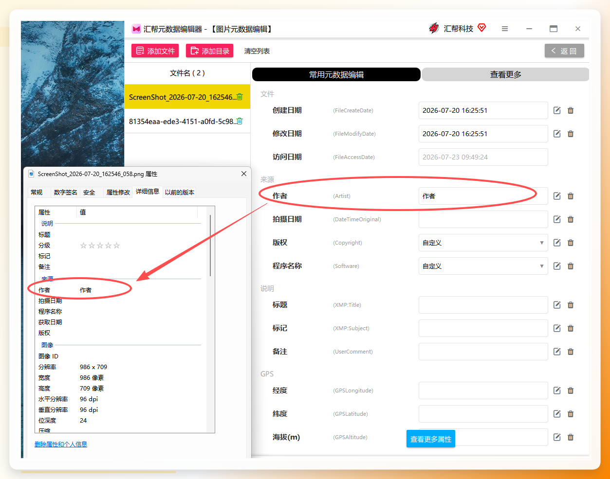610x479 pixels.
Task: Click the 查看更多属性 button
Action: [x=431, y=439]
